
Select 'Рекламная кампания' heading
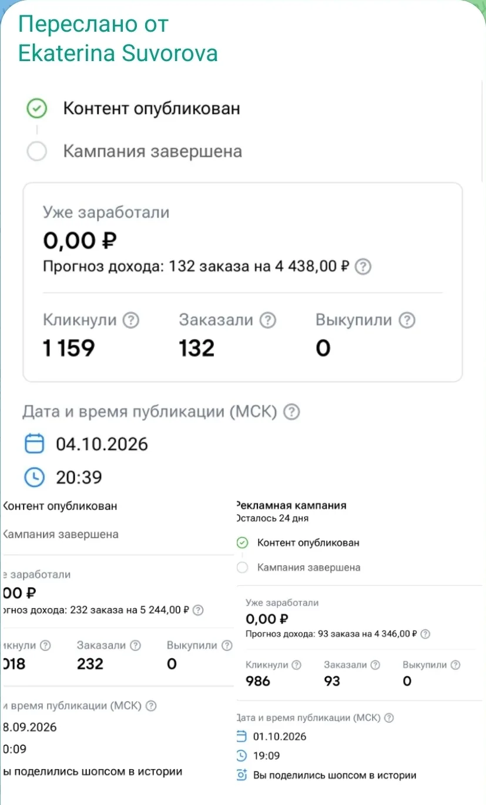click(x=291, y=505)
